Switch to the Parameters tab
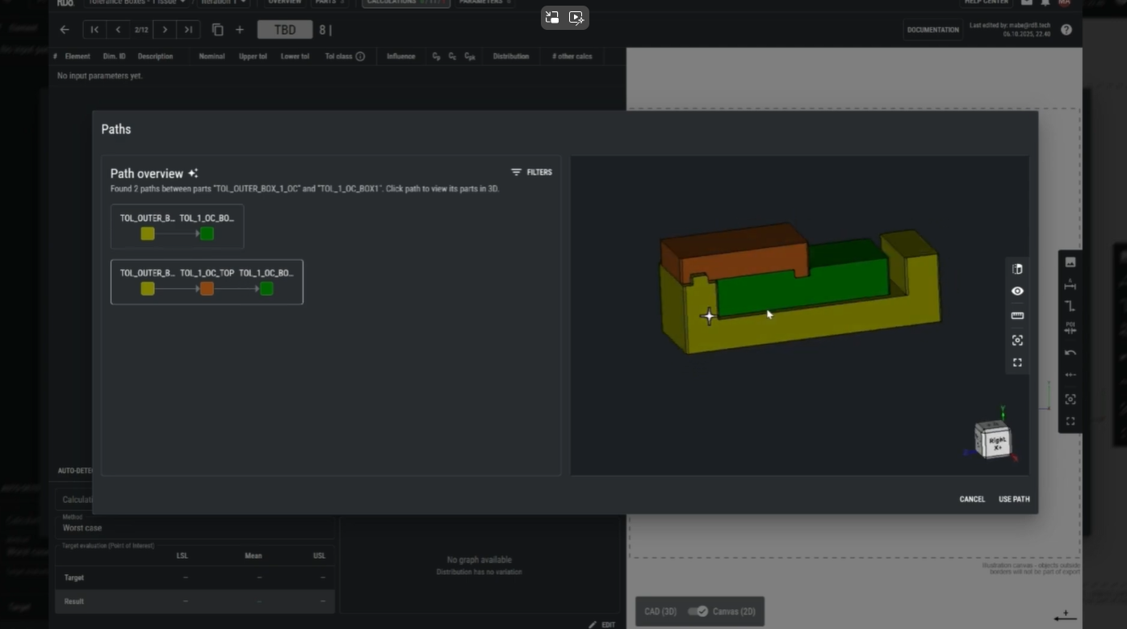1127x629 pixels. tap(484, 2)
